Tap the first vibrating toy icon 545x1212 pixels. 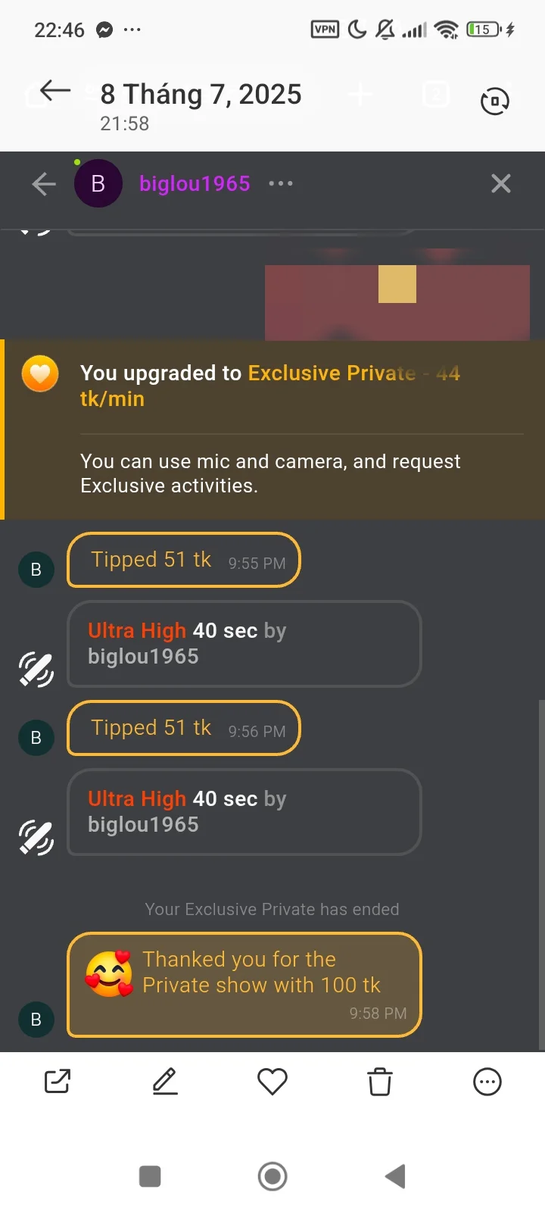tap(36, 669)
